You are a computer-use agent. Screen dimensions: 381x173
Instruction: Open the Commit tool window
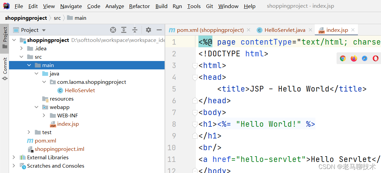[5, 69]
